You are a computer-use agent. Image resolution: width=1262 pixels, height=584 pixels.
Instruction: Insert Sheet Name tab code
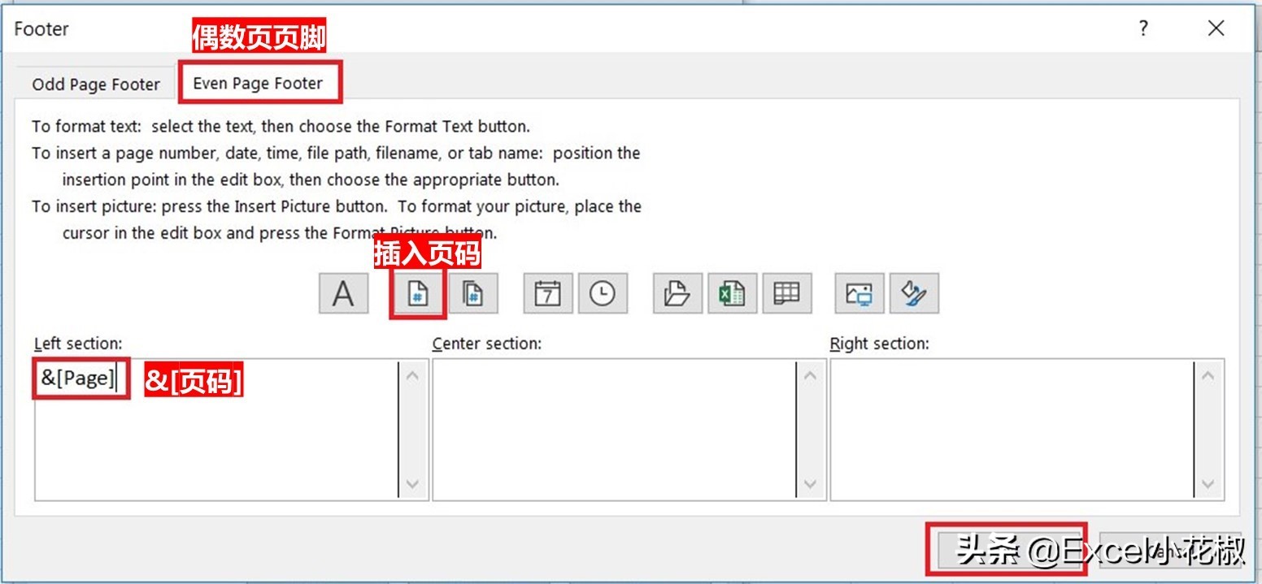tap(787, 293)
